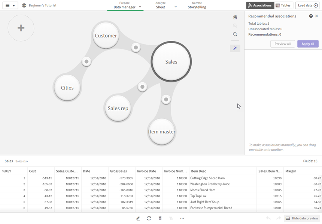
Task: Select the edit table pencil icon
Action: [138, 218]
